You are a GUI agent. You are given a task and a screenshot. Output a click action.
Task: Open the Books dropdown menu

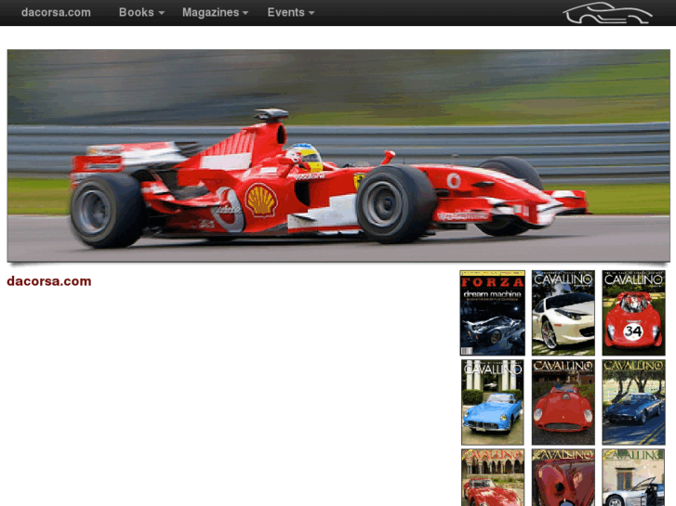(141, 12)
